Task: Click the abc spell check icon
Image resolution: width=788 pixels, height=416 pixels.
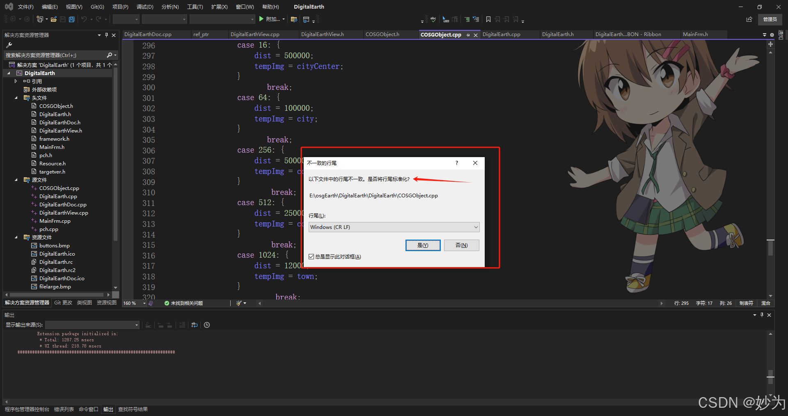Action: pos(433,19)
